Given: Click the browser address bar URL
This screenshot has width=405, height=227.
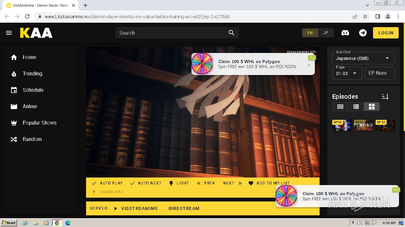Looking at the screenshot, I should click(x=137, y=16).
